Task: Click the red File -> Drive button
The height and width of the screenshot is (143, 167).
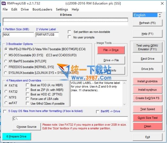Action: click(x=111, y=50)
